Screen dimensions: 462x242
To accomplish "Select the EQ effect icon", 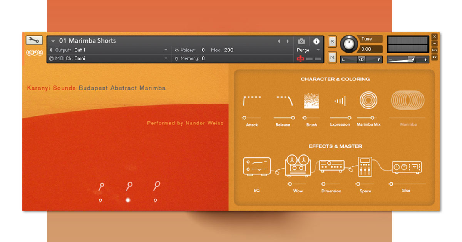I will pos(257,167).
